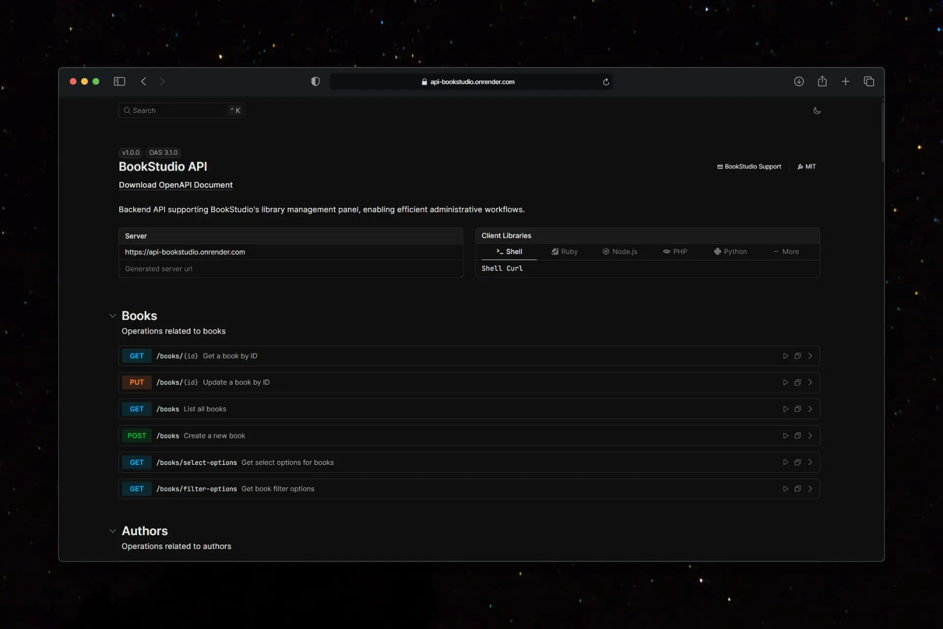Switch to light mode with moon toggle
The image size is (943, 629).
817,111
